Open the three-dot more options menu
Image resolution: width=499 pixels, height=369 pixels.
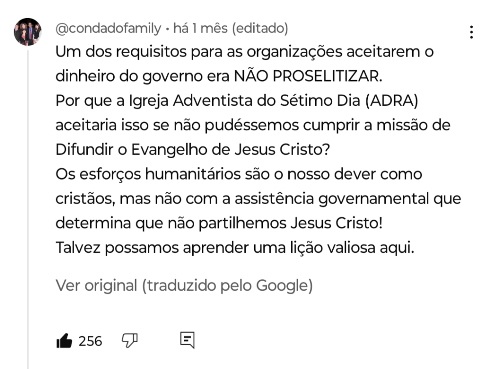pyautogui.click(x=471, y=32)
